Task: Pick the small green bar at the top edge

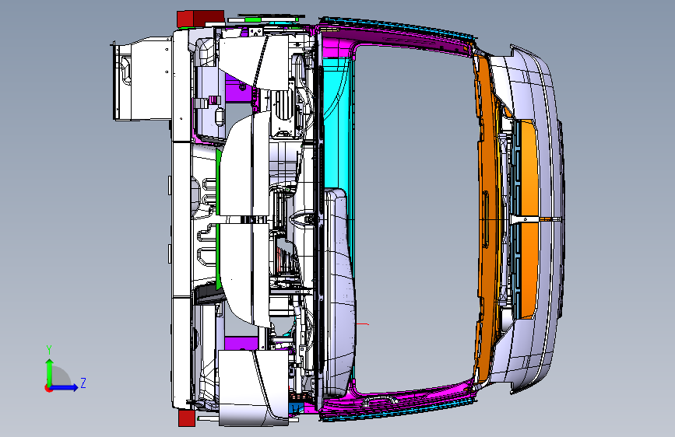Action: (x=252, y=19)
